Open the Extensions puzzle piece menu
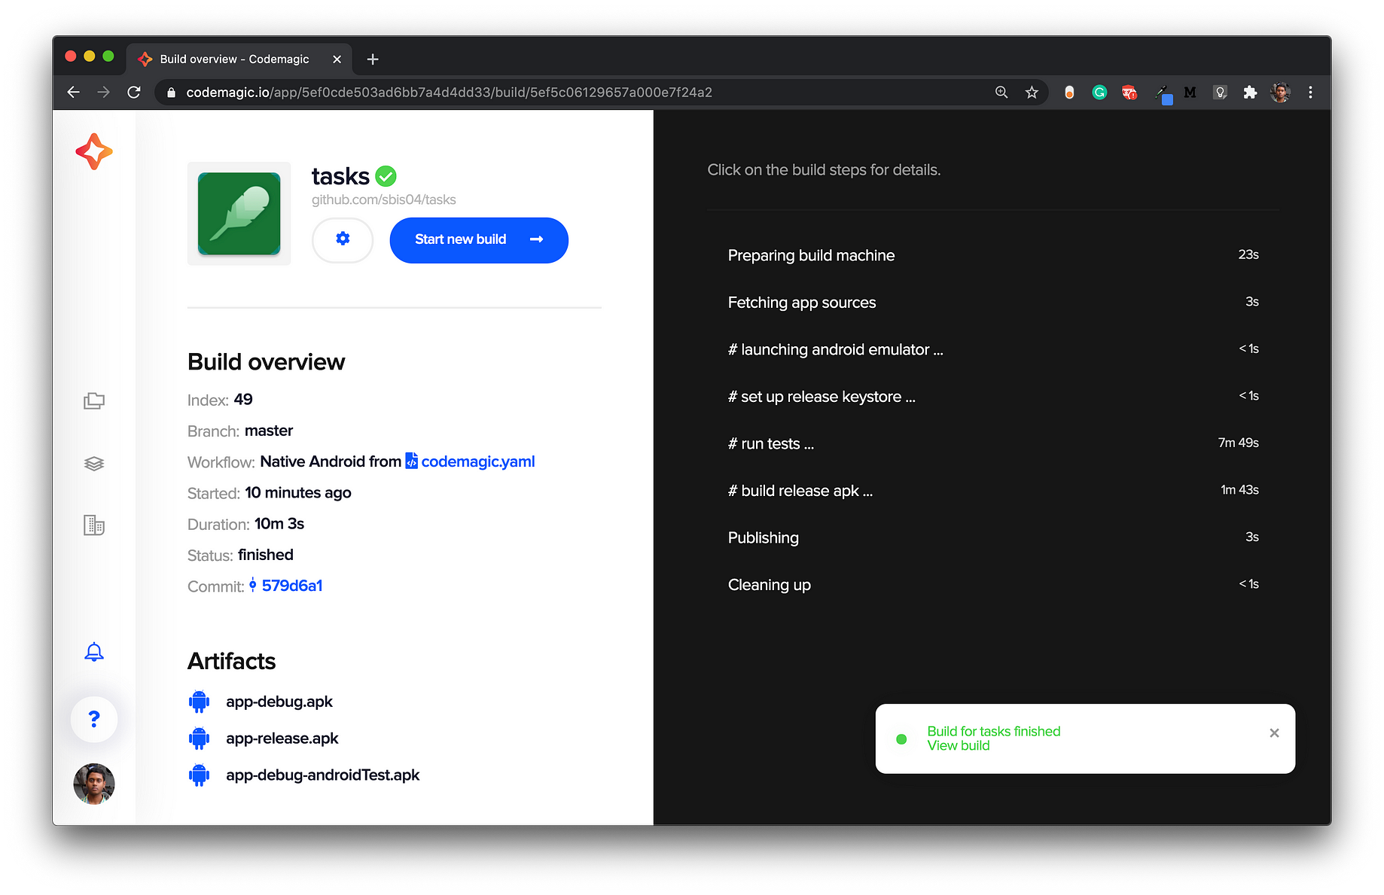Image resolution: width=1384 pixels, height=895 pixels. point(1250,92)
